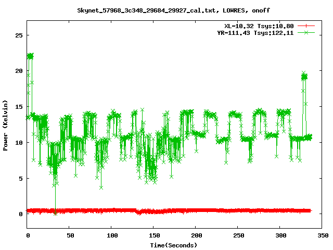Click the y-axis tick label 10
Image resolution: width=333 pixels, height=250 pixels.
pos(19,142)
